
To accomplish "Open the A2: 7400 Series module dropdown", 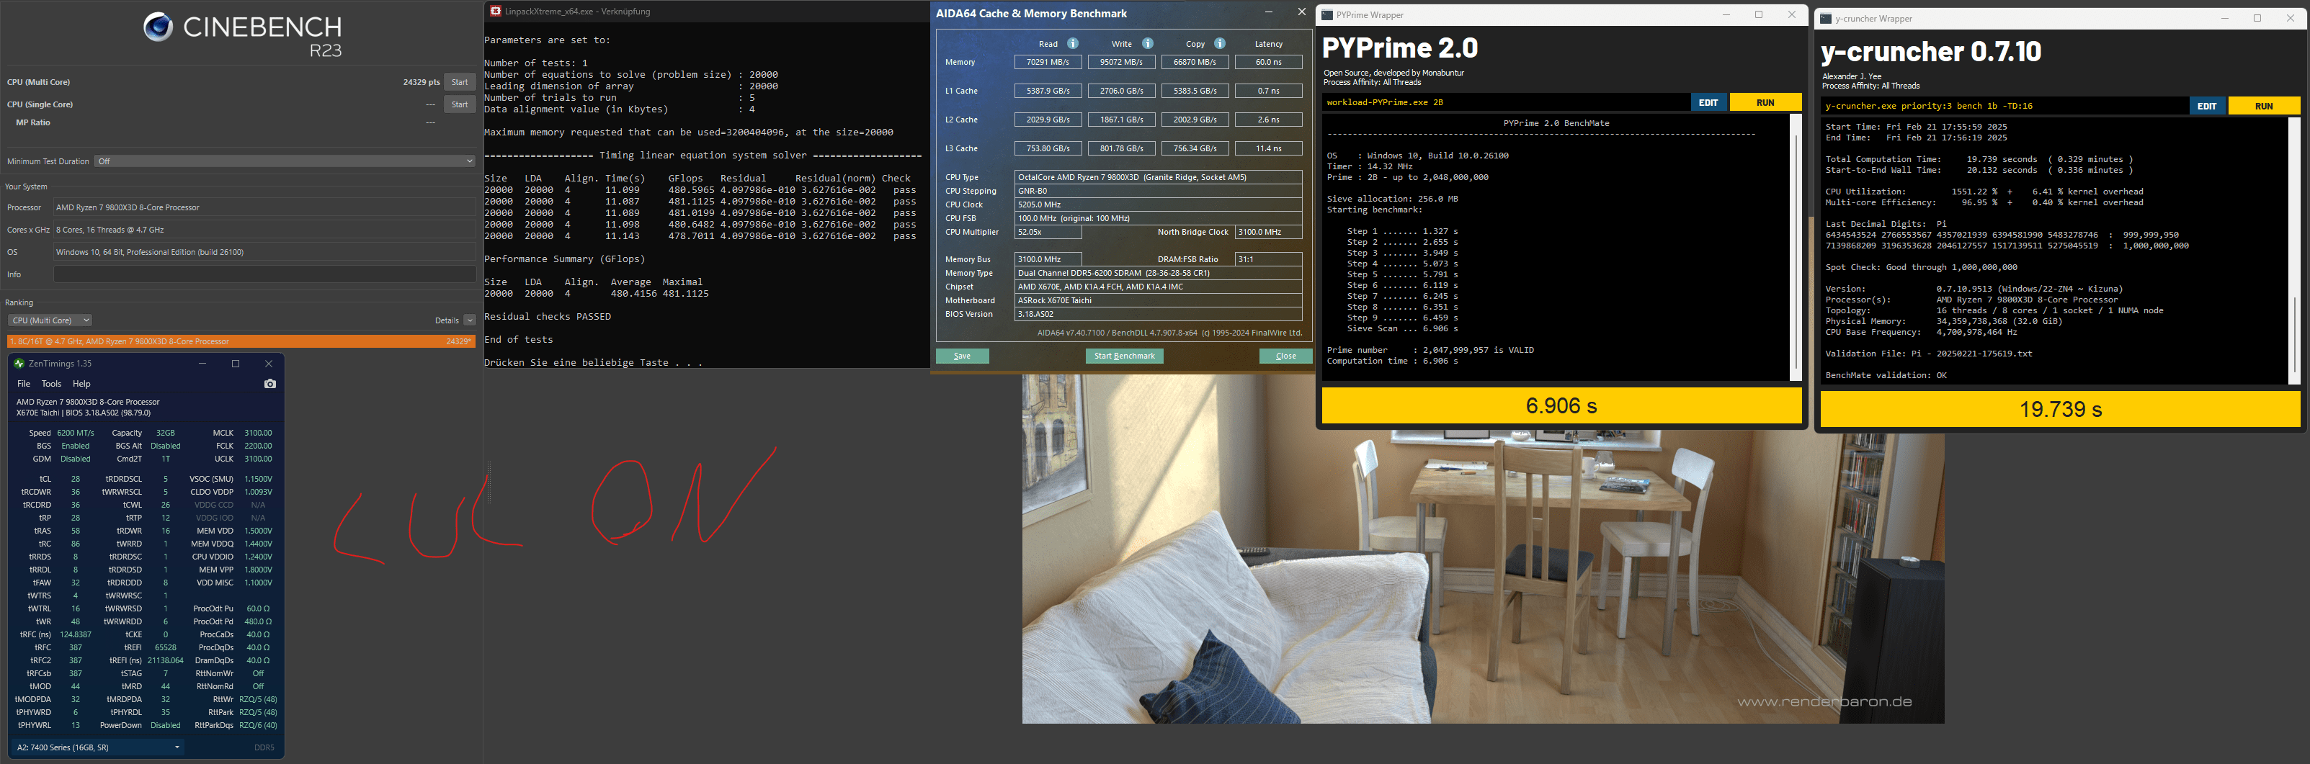I will pyautogui.click(x=97, y=747).
